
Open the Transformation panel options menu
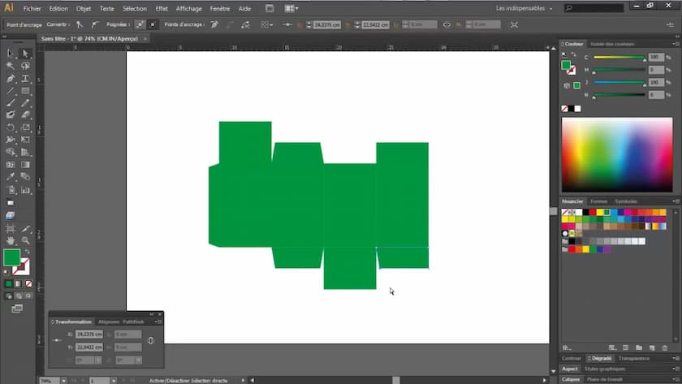158,321
